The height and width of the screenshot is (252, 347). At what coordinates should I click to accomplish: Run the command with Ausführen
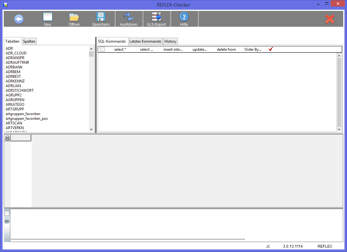click(x=128, y=19)
